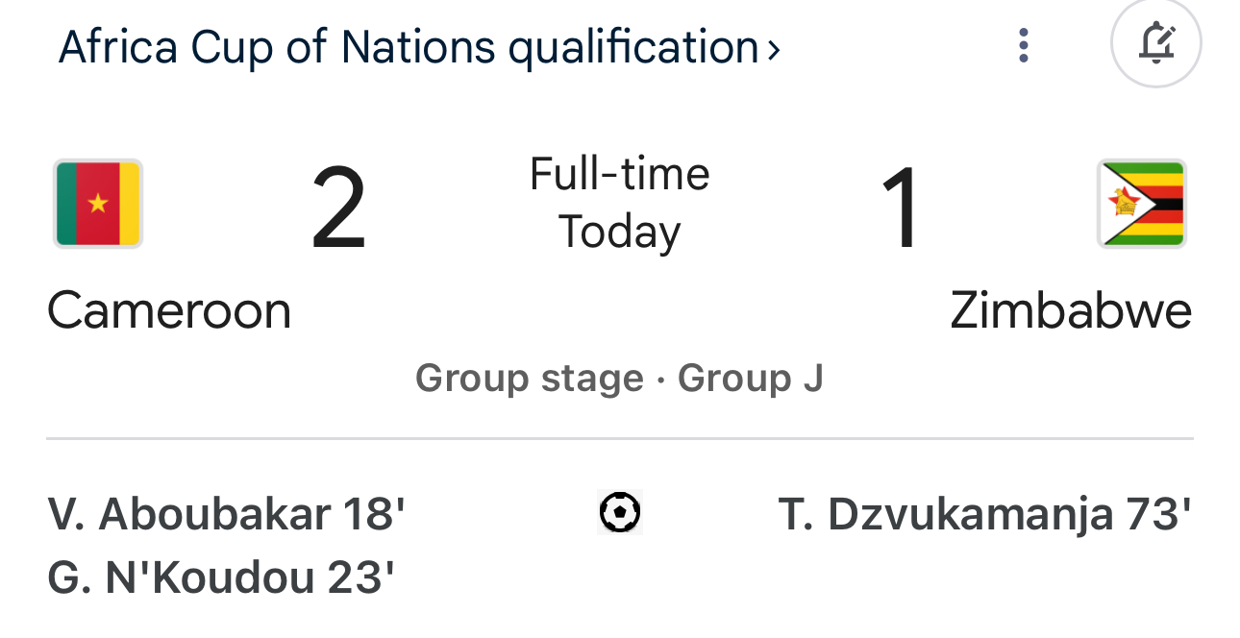Expand the chevron next to qualification title

[774, 48]
